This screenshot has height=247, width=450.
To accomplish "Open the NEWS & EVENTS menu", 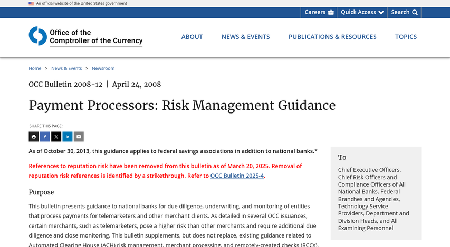I will tap(246, 37).
